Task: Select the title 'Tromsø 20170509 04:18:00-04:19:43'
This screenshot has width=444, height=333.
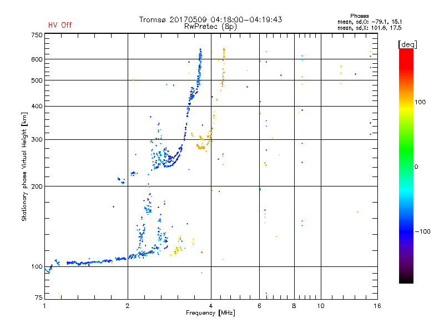Action: pyautogui.click(x=210, y=19)
